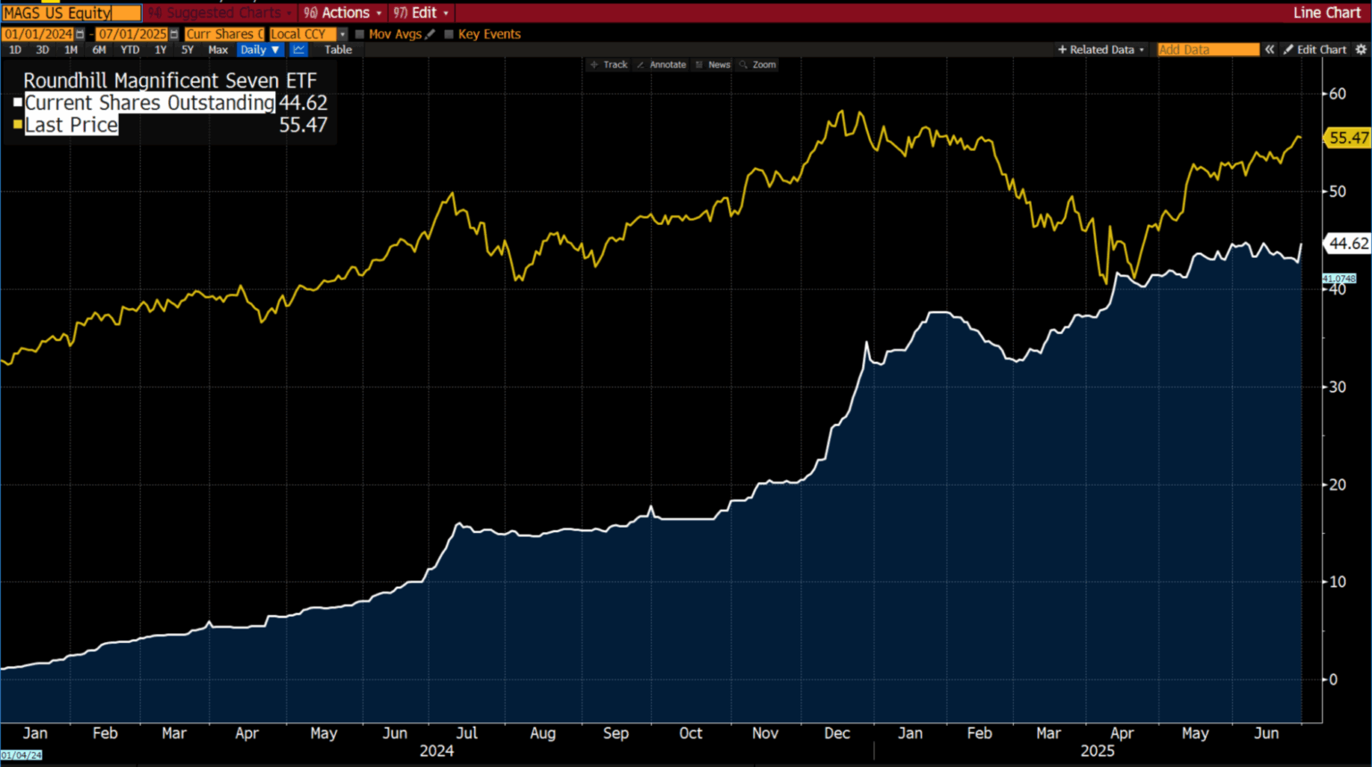Click the 41.0748 axis marker
The image size is (1372, 767).
(x=1339, y=279)
